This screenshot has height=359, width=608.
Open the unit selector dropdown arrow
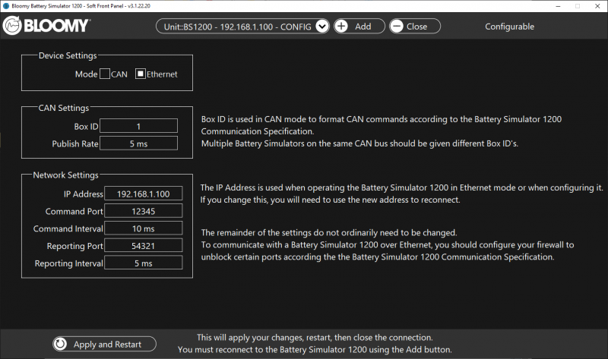pos(321,27)
